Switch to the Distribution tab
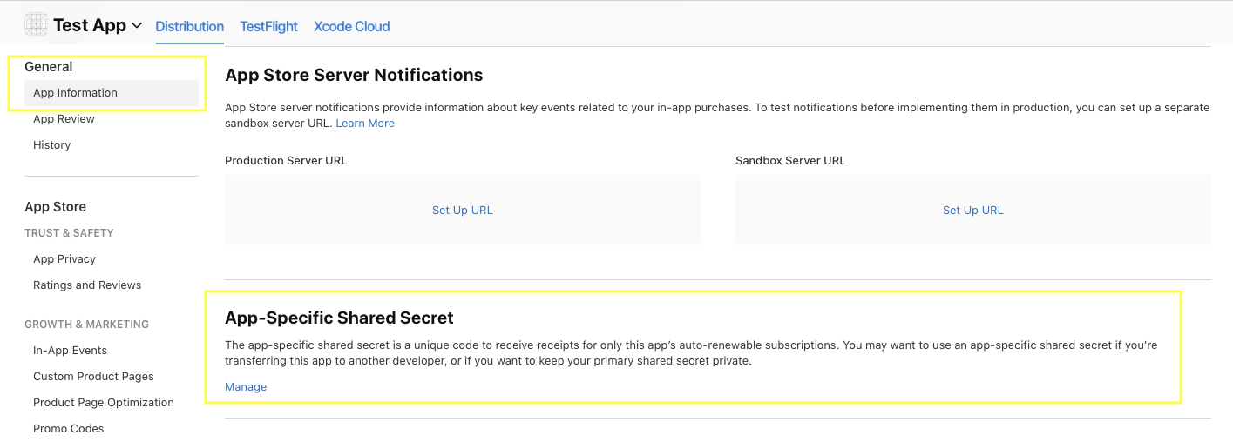The image size is (1233, 442). point(190,26)
